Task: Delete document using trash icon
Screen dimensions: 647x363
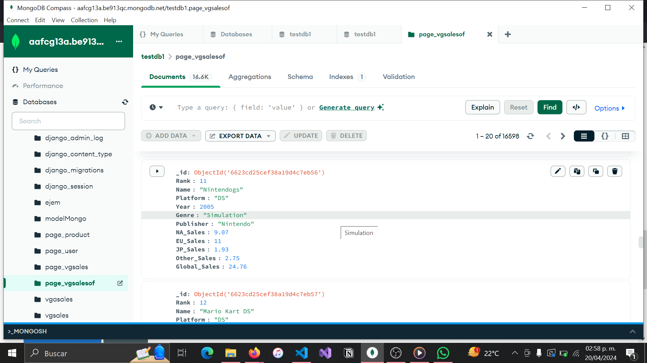Action: [x=614, y=171]
